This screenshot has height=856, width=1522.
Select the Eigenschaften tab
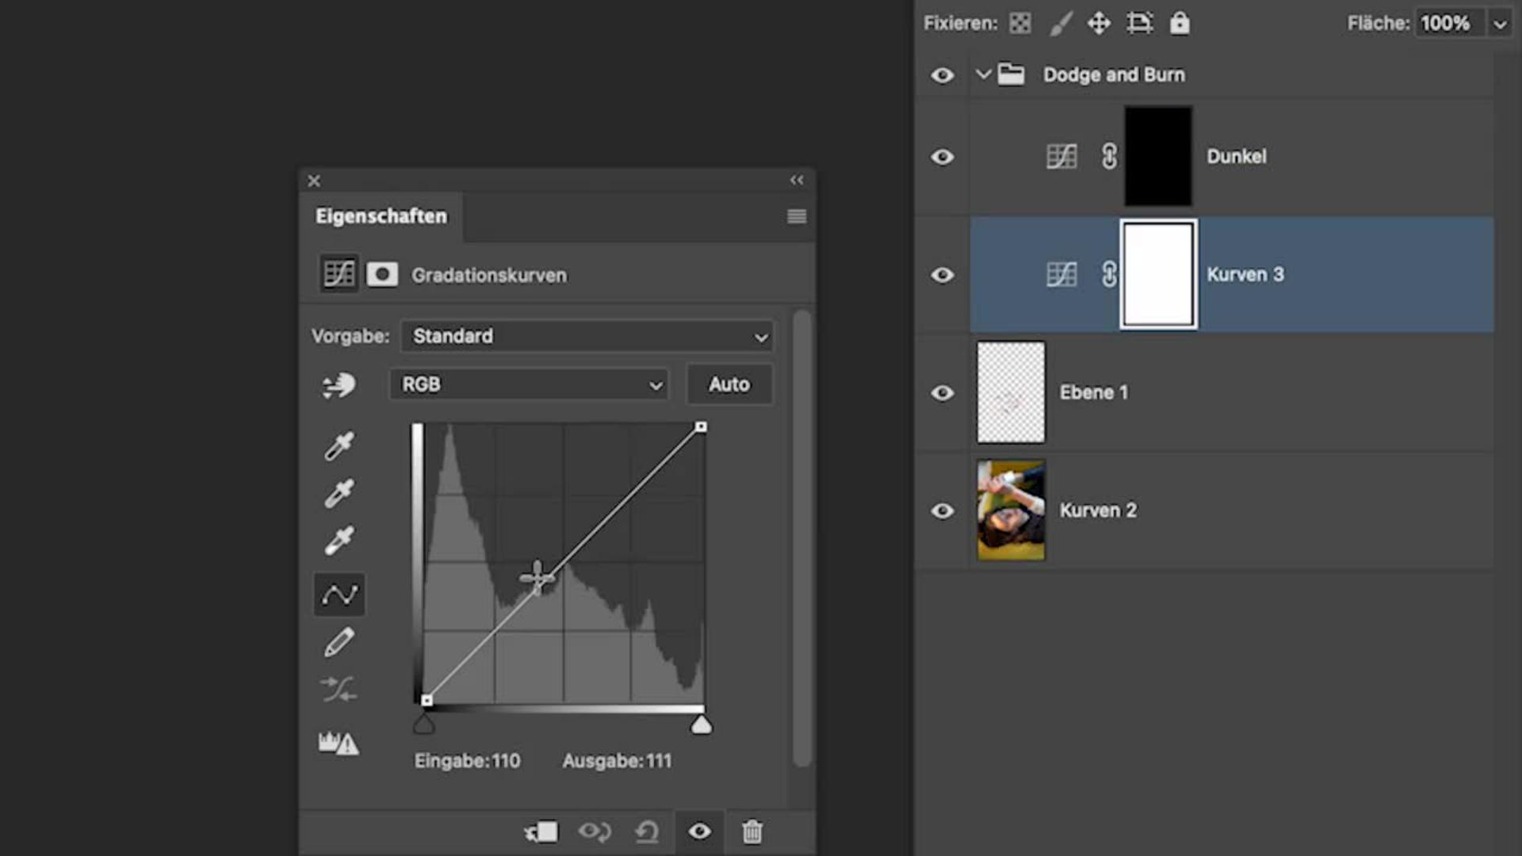click(x=381, y=216)
